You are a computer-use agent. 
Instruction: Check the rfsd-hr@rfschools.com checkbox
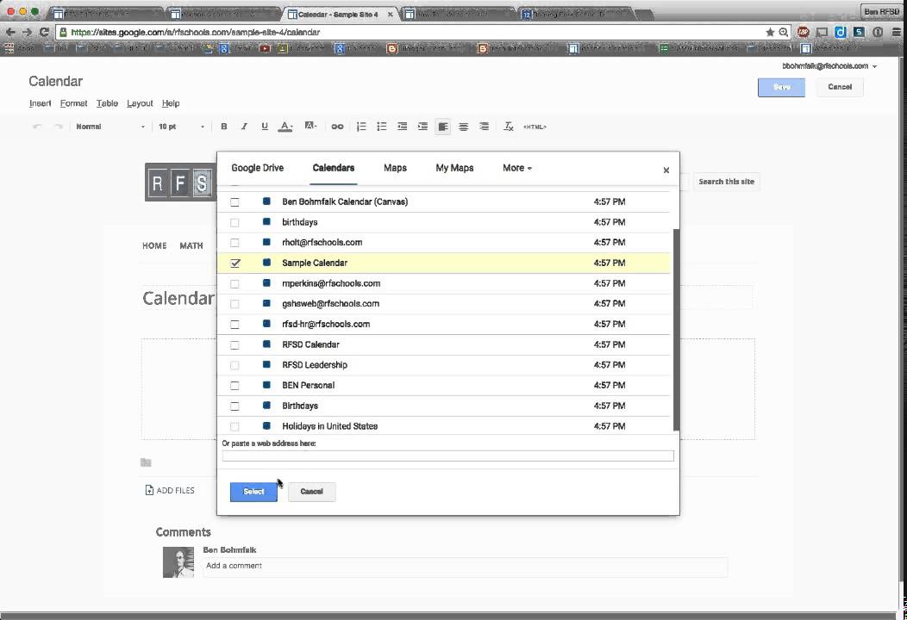235,324
